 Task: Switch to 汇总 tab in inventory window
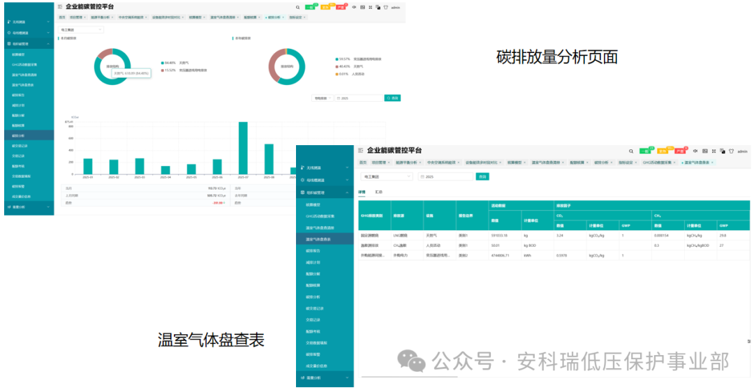pos(379,192)
